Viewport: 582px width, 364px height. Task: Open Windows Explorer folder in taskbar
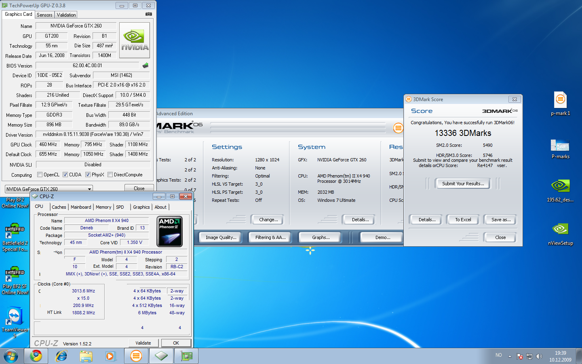click(86, 356)
